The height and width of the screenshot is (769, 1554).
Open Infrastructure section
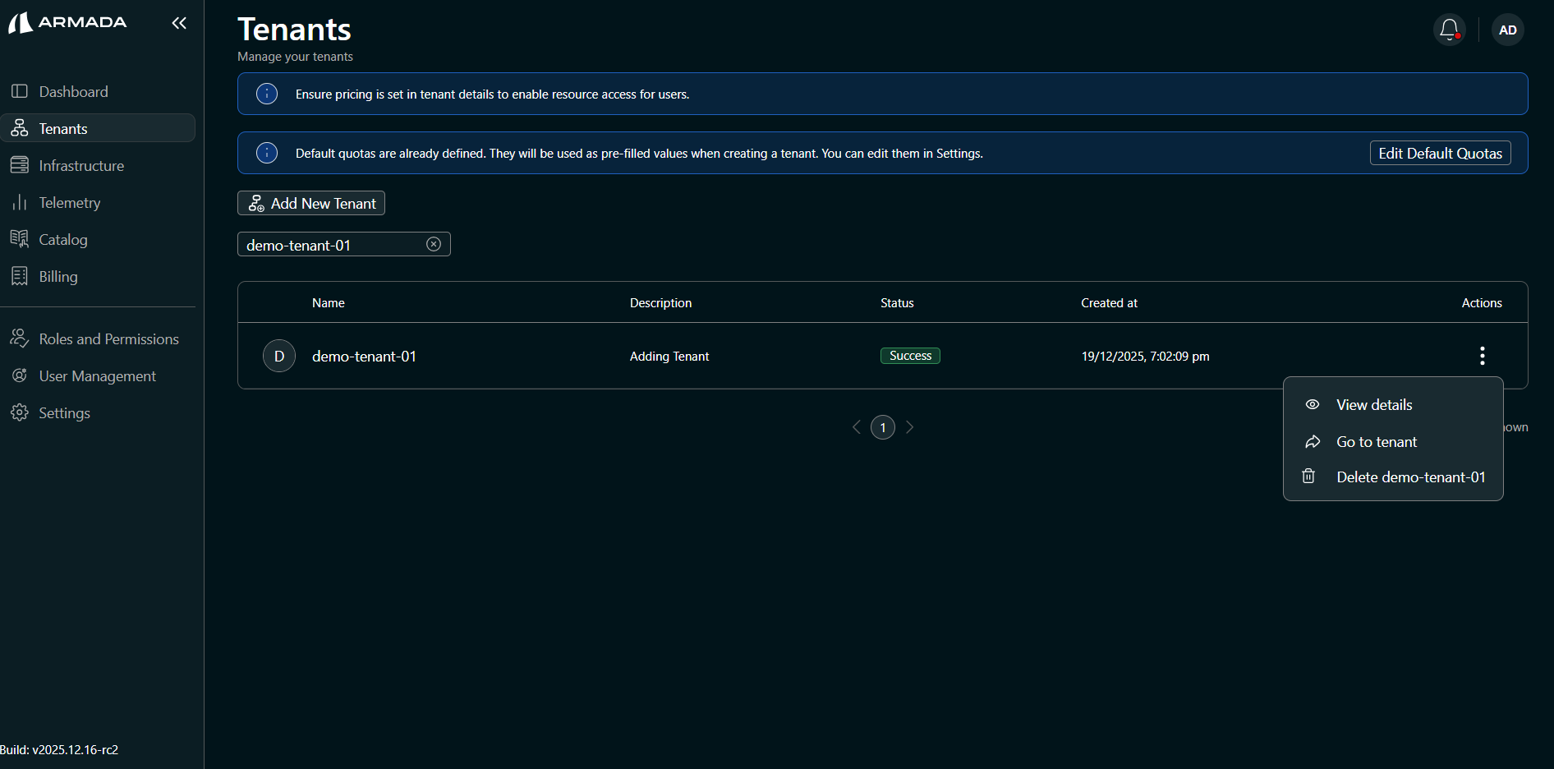click(x=81, y=165)
